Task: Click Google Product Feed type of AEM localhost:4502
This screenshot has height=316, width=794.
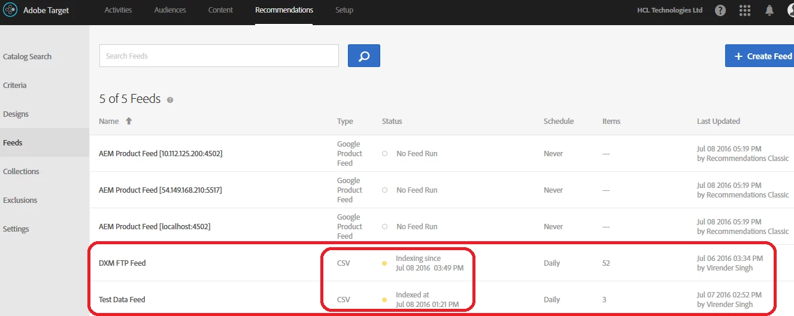Action: tap(350, 227)
